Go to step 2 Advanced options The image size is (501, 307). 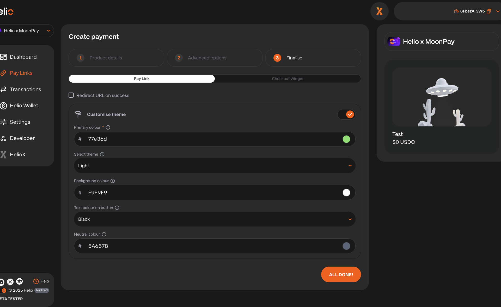point(215,58)
